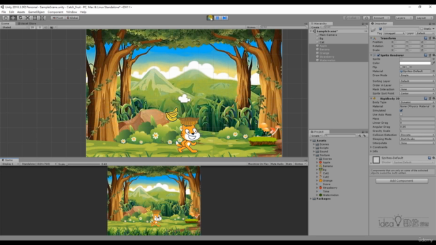Open Physics Material object picker circle
Image resolution: width=436 pixels, height=245 pixels.
[x=433, y=106]
